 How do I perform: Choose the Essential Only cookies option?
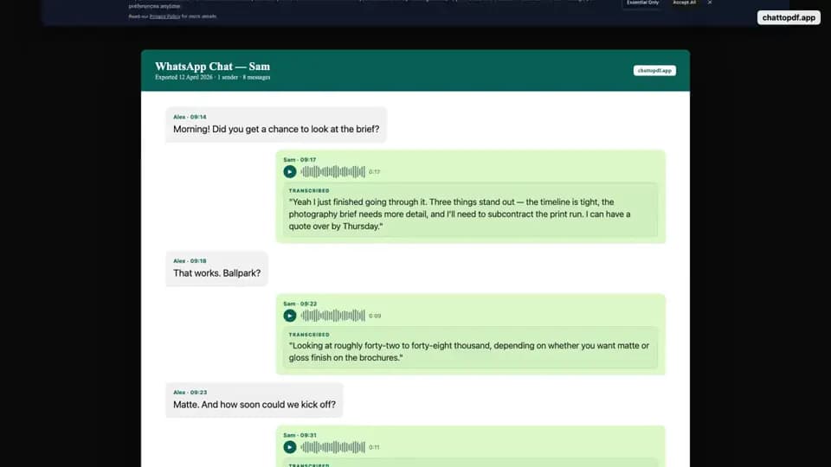(x=642, y=3)
